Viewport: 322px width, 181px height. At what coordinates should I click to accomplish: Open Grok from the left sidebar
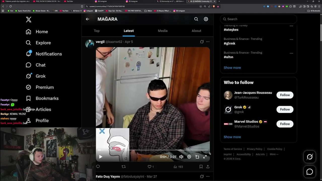35,76
